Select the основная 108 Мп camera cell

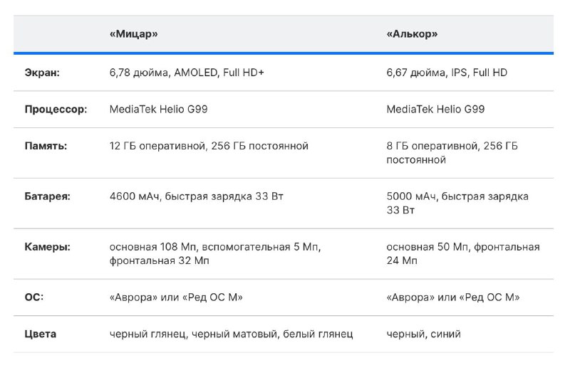215,253
